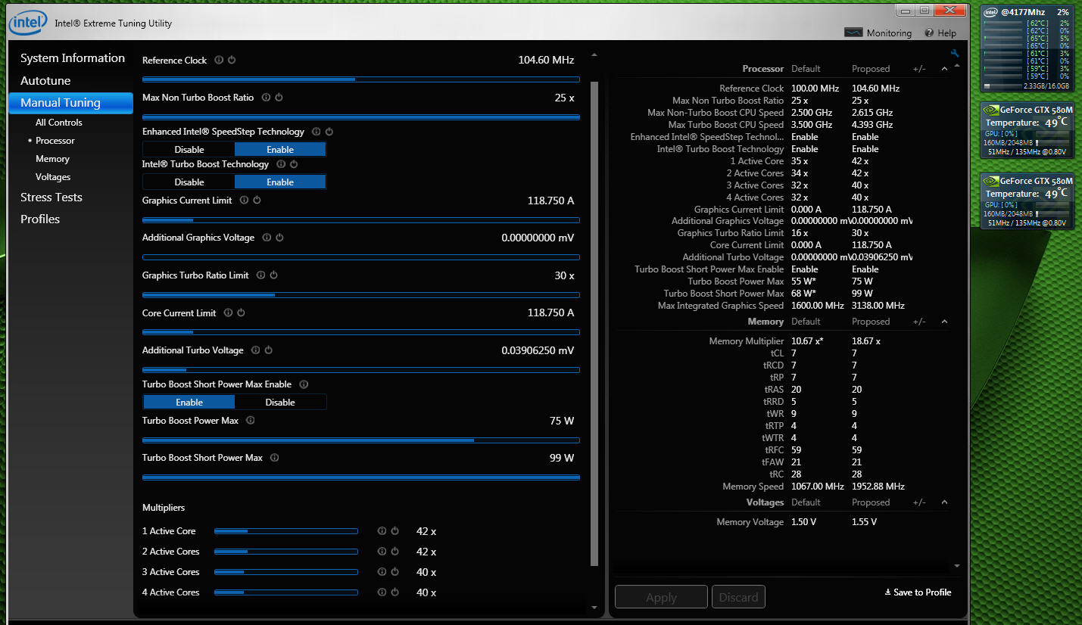
Task: Click scroll-up arrow in settings list
Action: point(594,55)
